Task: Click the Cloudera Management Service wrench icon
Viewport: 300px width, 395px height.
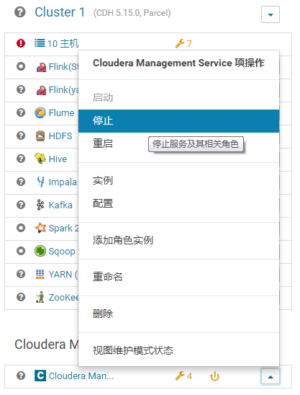Action: coord(180,376)
